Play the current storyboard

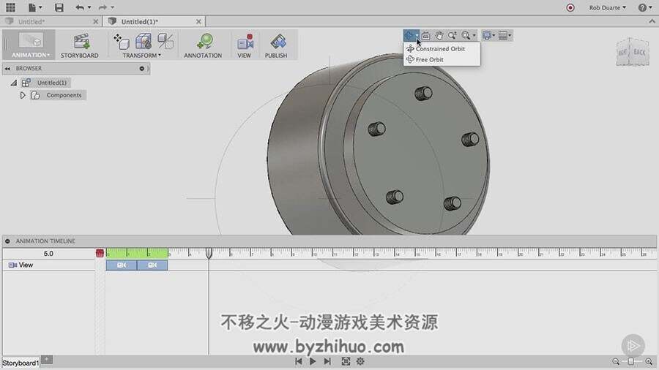click(313, 361)
